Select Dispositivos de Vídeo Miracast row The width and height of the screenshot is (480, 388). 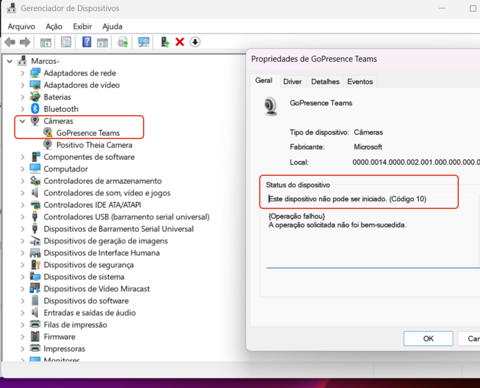point(97,289)
